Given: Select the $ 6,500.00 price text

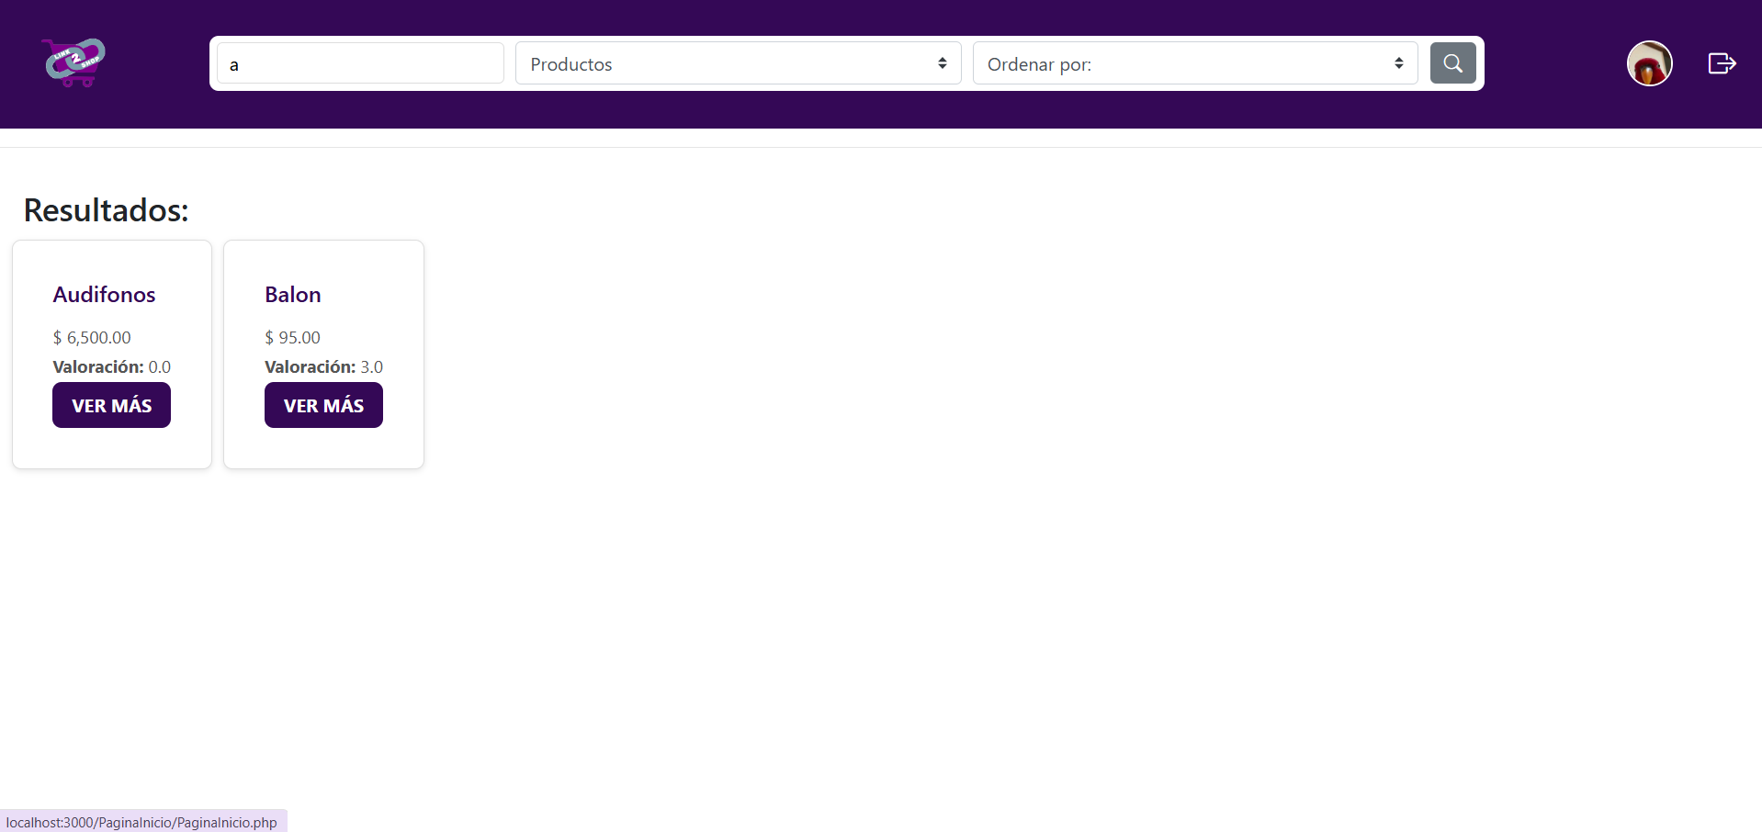Looking at the screenshot, I should click(x=92, y=338).
